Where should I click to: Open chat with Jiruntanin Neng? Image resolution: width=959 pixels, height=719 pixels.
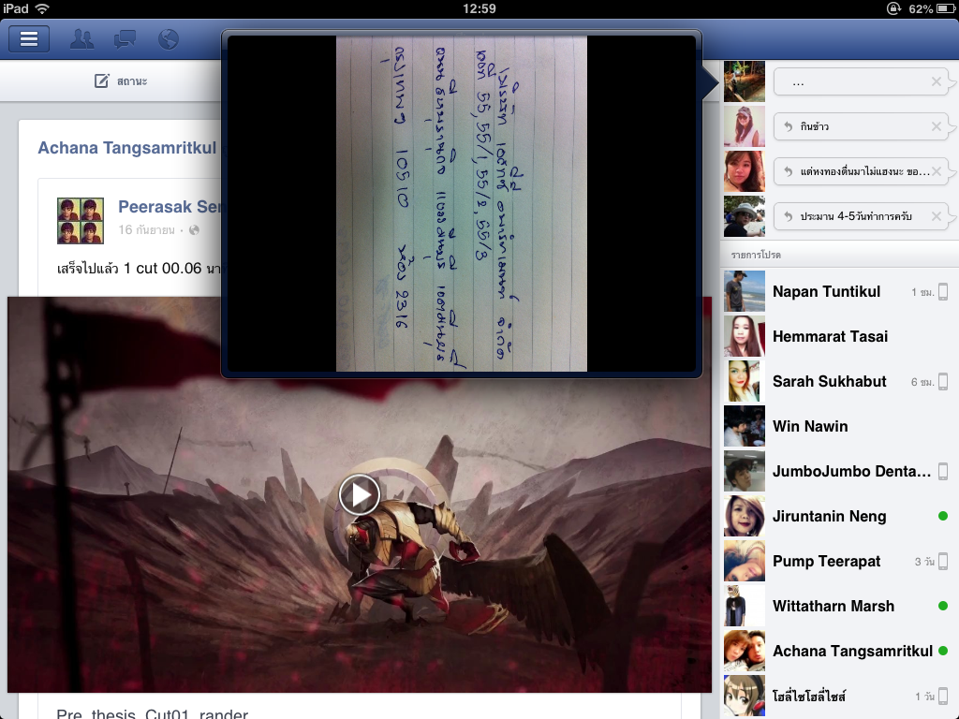coord(839,516)
